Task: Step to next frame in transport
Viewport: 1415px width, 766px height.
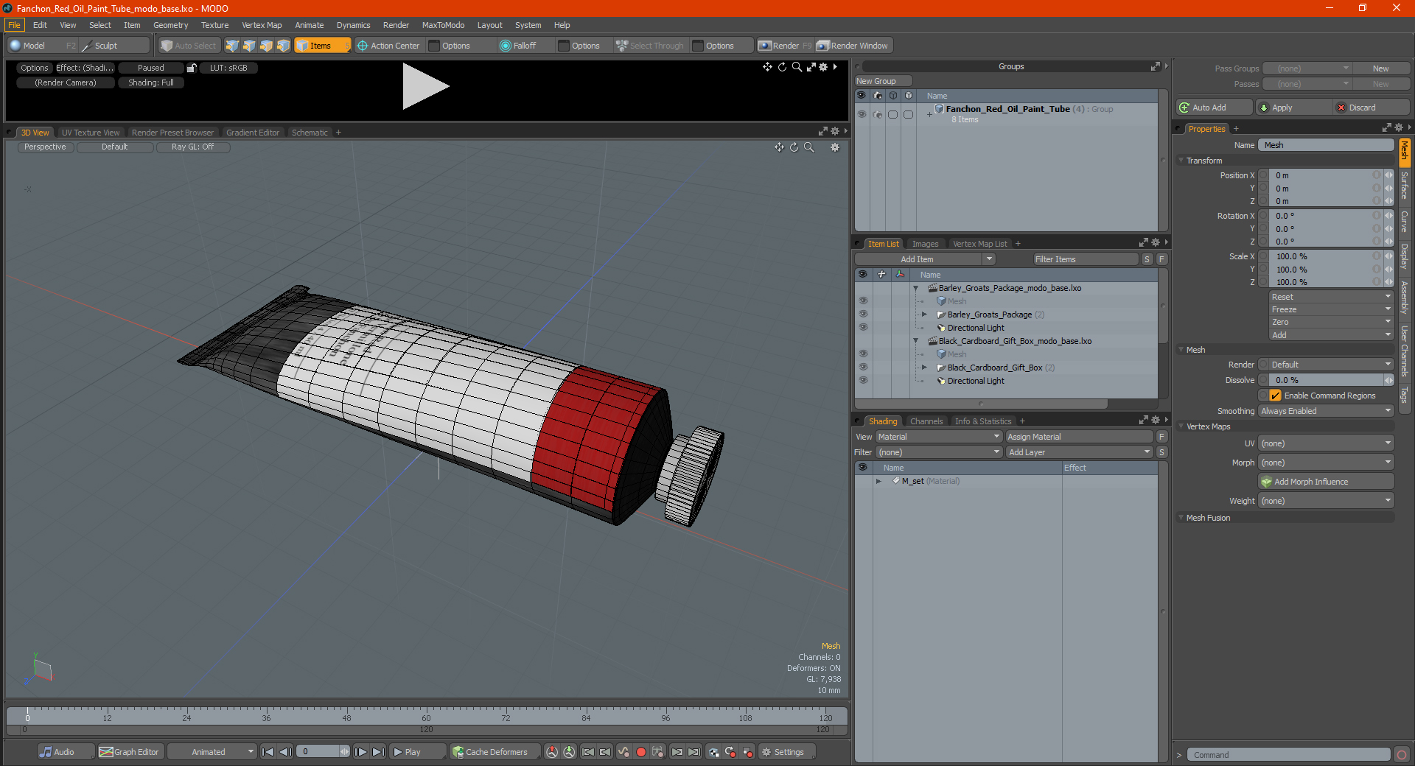Action: 360,752
